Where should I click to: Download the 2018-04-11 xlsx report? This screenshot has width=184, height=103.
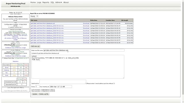click(x=86, y=28)
